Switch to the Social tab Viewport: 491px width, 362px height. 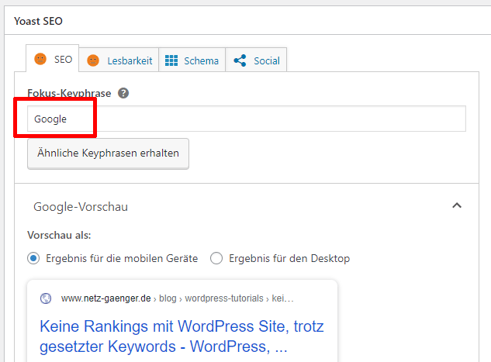(x=256, y=60)
